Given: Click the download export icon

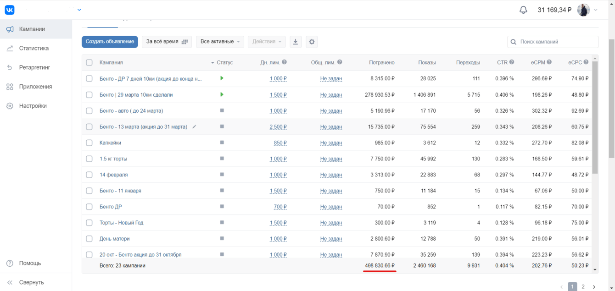Looking at the screenshot, I should 296,42.
